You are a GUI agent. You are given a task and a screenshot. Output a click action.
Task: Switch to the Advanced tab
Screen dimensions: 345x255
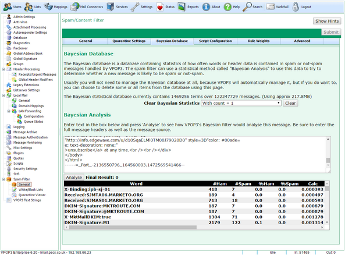pos(302,41)
